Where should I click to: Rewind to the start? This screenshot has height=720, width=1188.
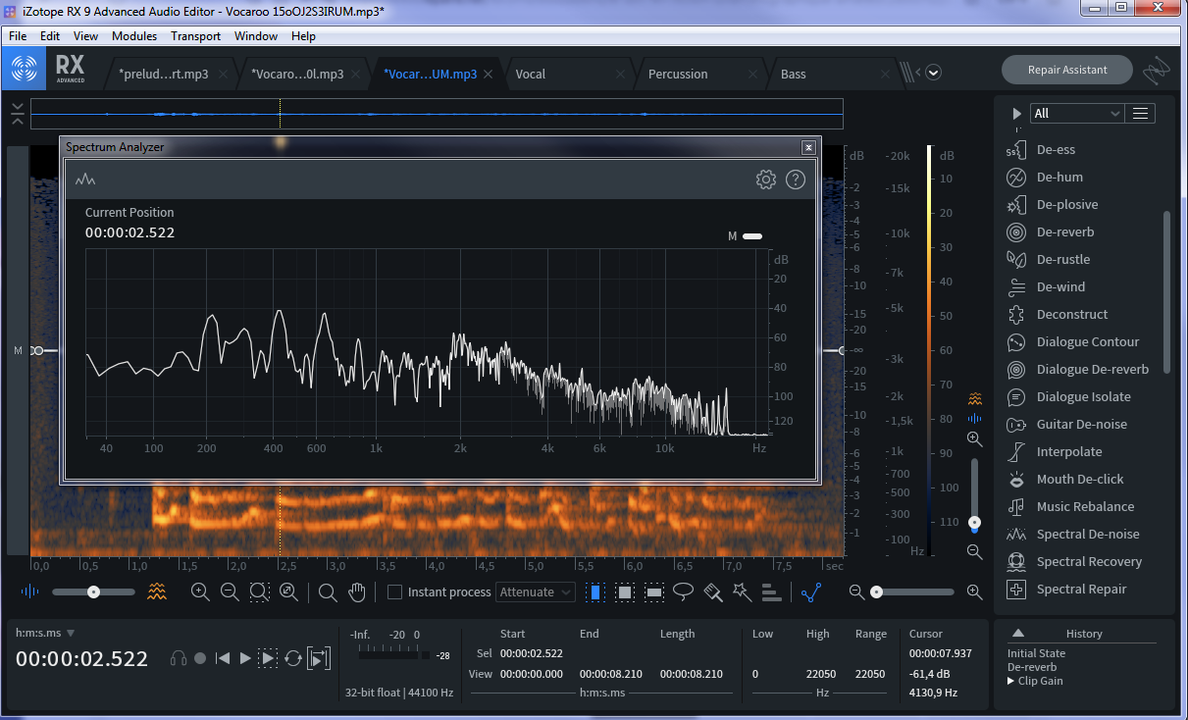pos(223,659)
